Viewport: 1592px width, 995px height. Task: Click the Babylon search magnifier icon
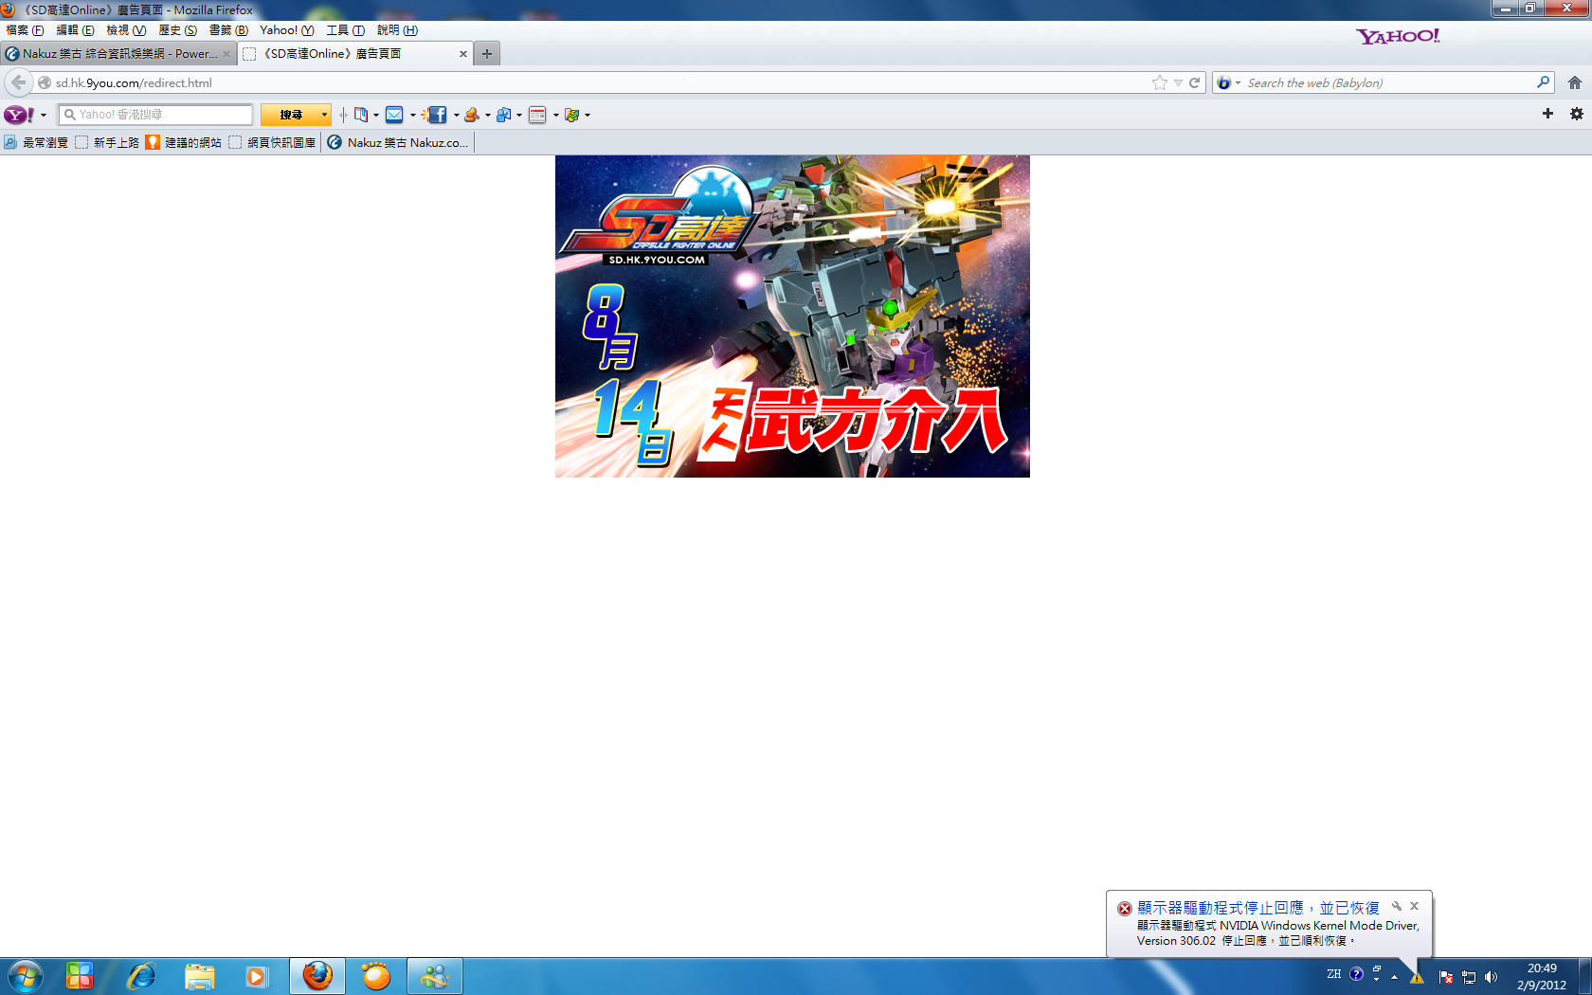pos(1543,82)
